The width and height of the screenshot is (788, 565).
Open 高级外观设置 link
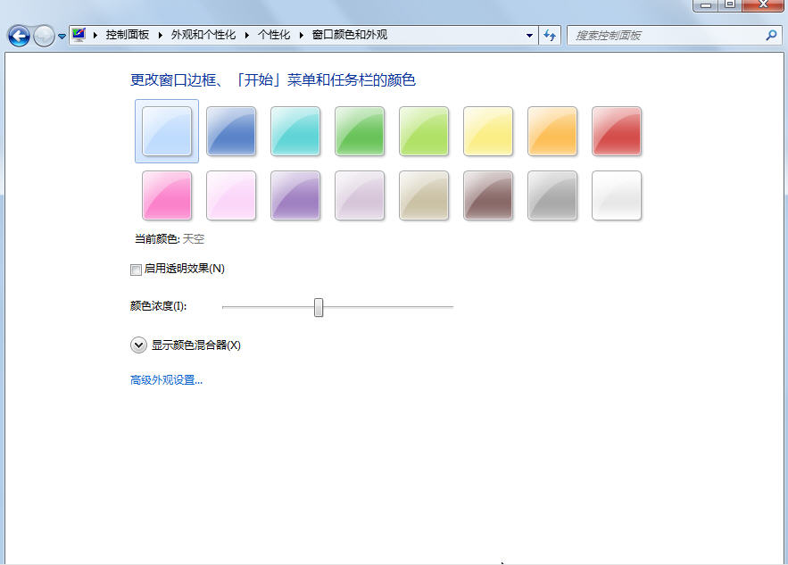[166, 380]
